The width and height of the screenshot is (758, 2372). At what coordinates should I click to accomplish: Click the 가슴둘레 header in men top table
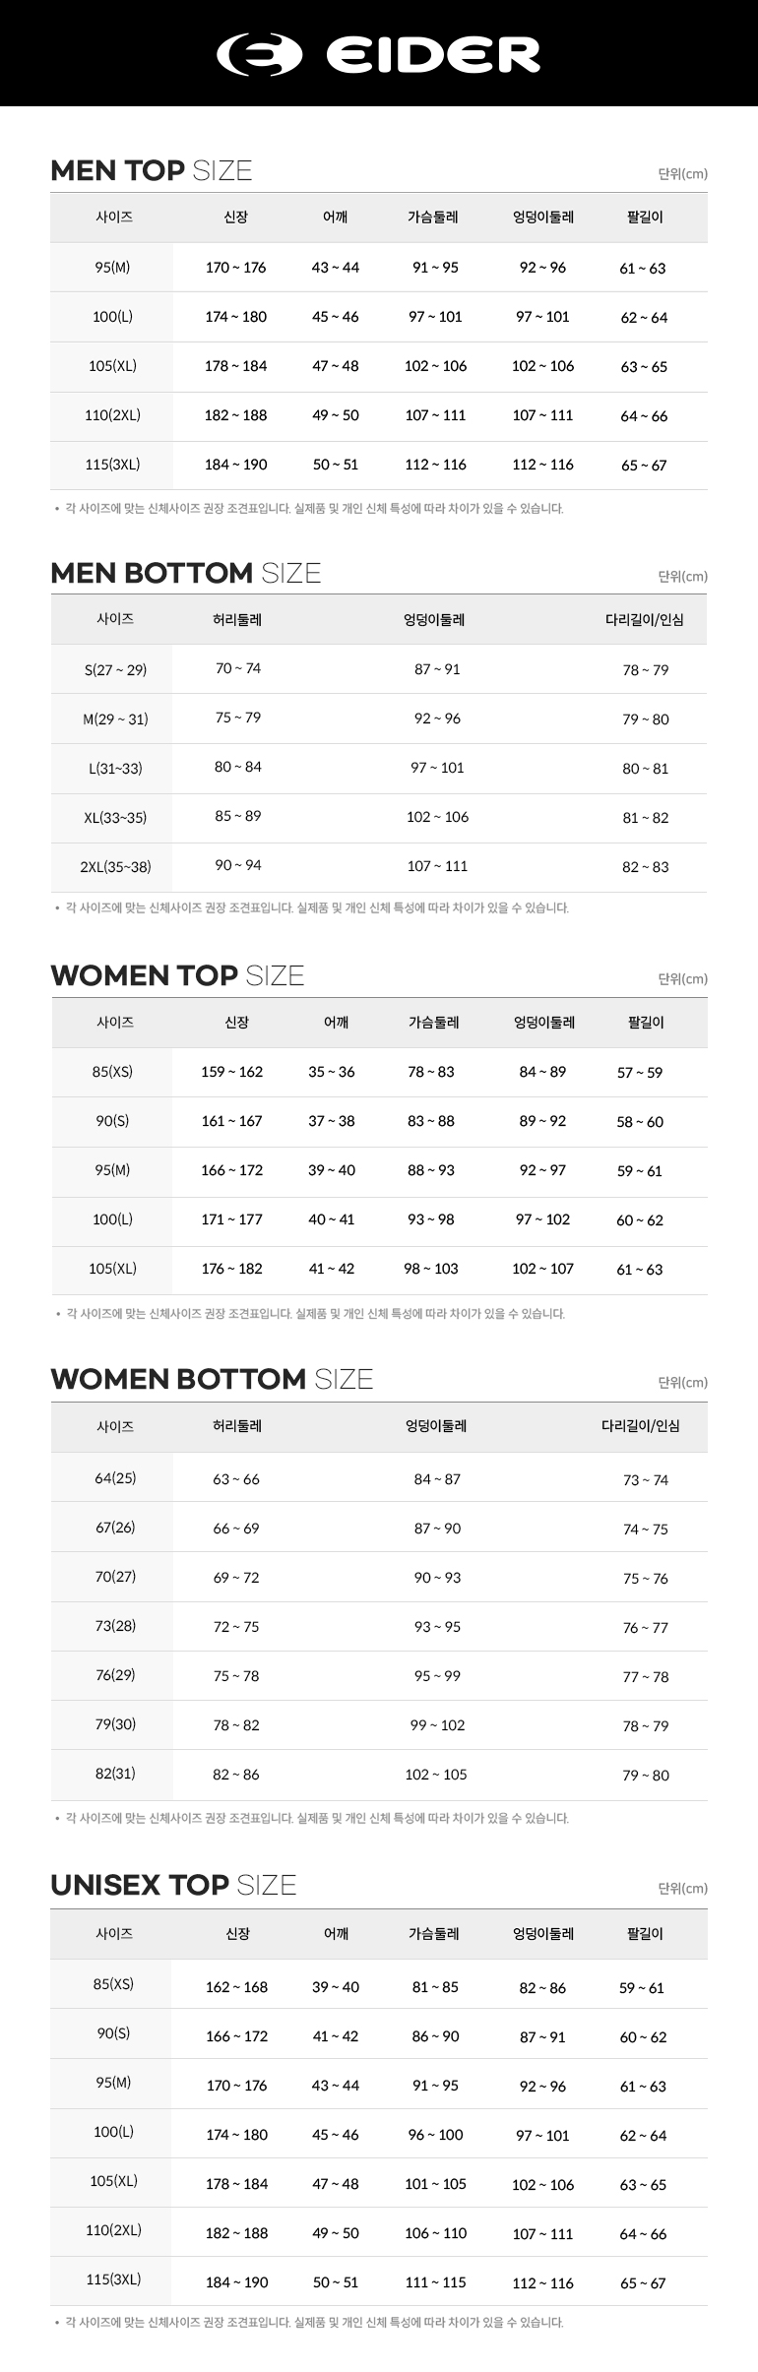[x=434, y=218]
